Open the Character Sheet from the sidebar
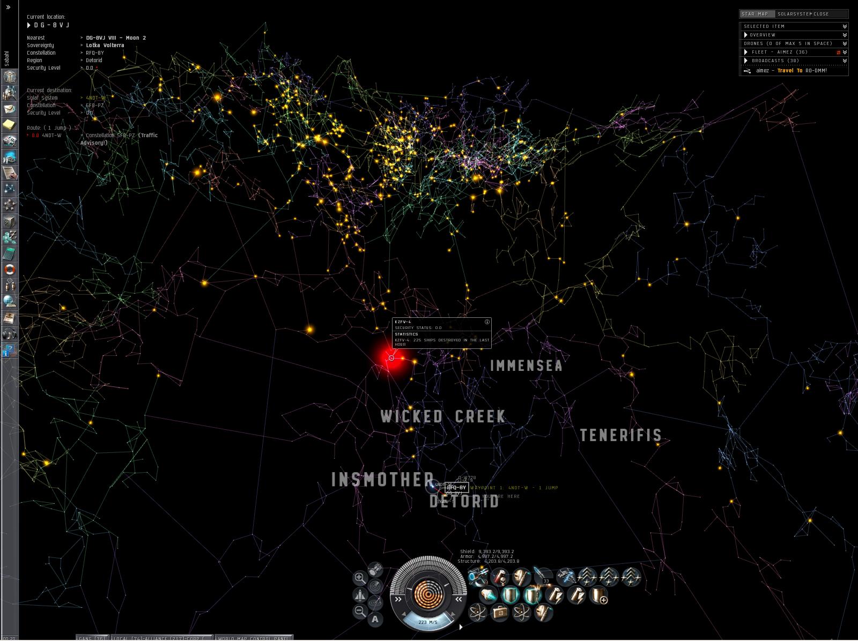 click(x=10, y=77)
